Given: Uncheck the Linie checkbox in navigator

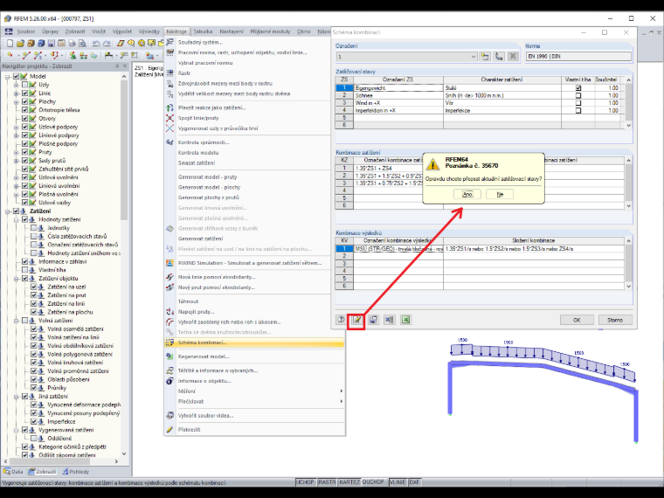Looking at the screenshot, I should [x=25, y=93].
